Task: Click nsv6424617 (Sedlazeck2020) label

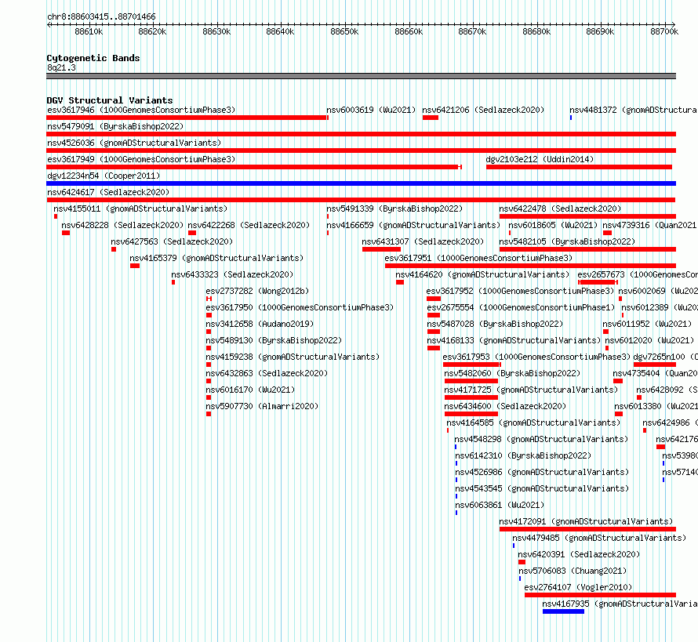Action: 108,192
